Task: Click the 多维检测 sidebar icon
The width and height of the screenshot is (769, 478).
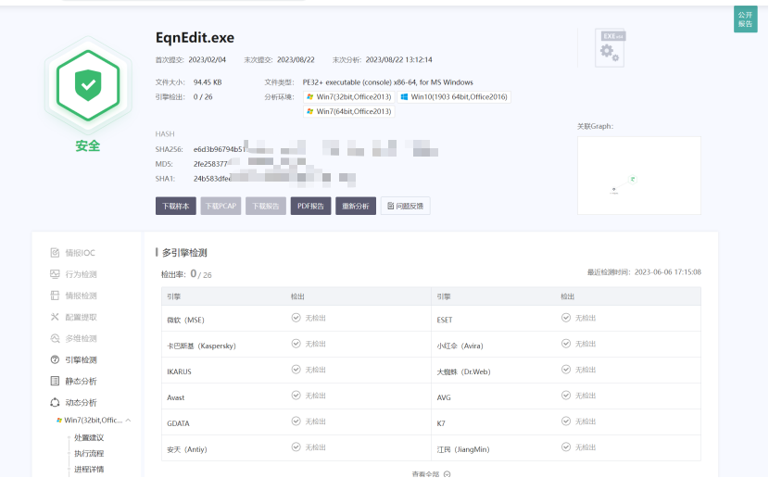Action: click(56, 338)
